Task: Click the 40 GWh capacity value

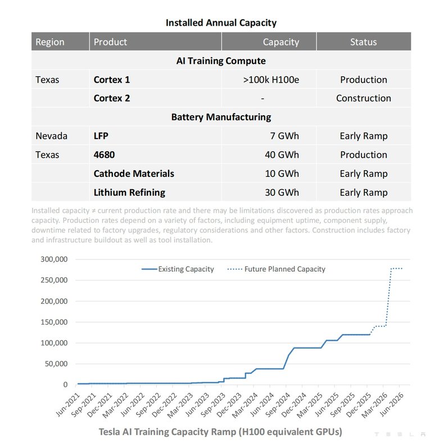Action: [x=282, y=154]
